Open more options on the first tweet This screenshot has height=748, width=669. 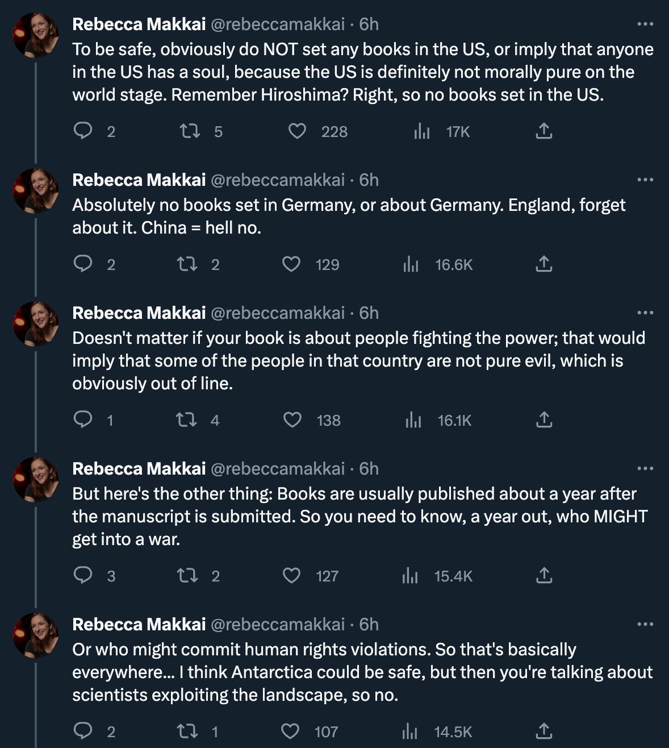tap(645, 24)
